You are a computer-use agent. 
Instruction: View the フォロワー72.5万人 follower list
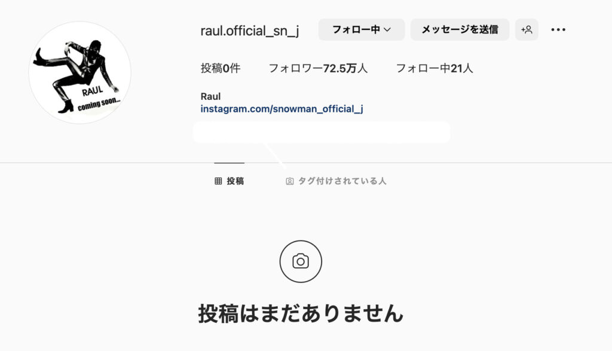[318, 68]
